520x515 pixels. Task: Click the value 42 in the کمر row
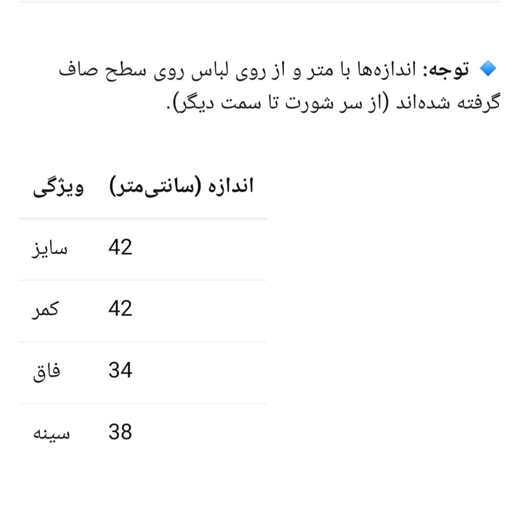120,309
